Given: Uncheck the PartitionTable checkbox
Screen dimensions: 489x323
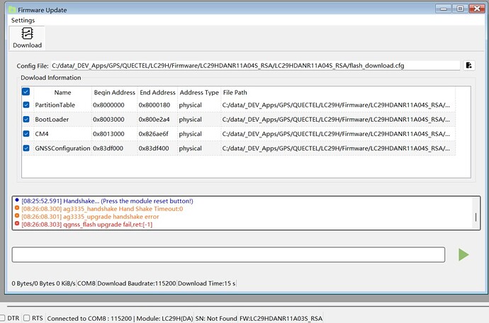Looking at the screenshot, I should pyautogui.click(x=26, y=105).
